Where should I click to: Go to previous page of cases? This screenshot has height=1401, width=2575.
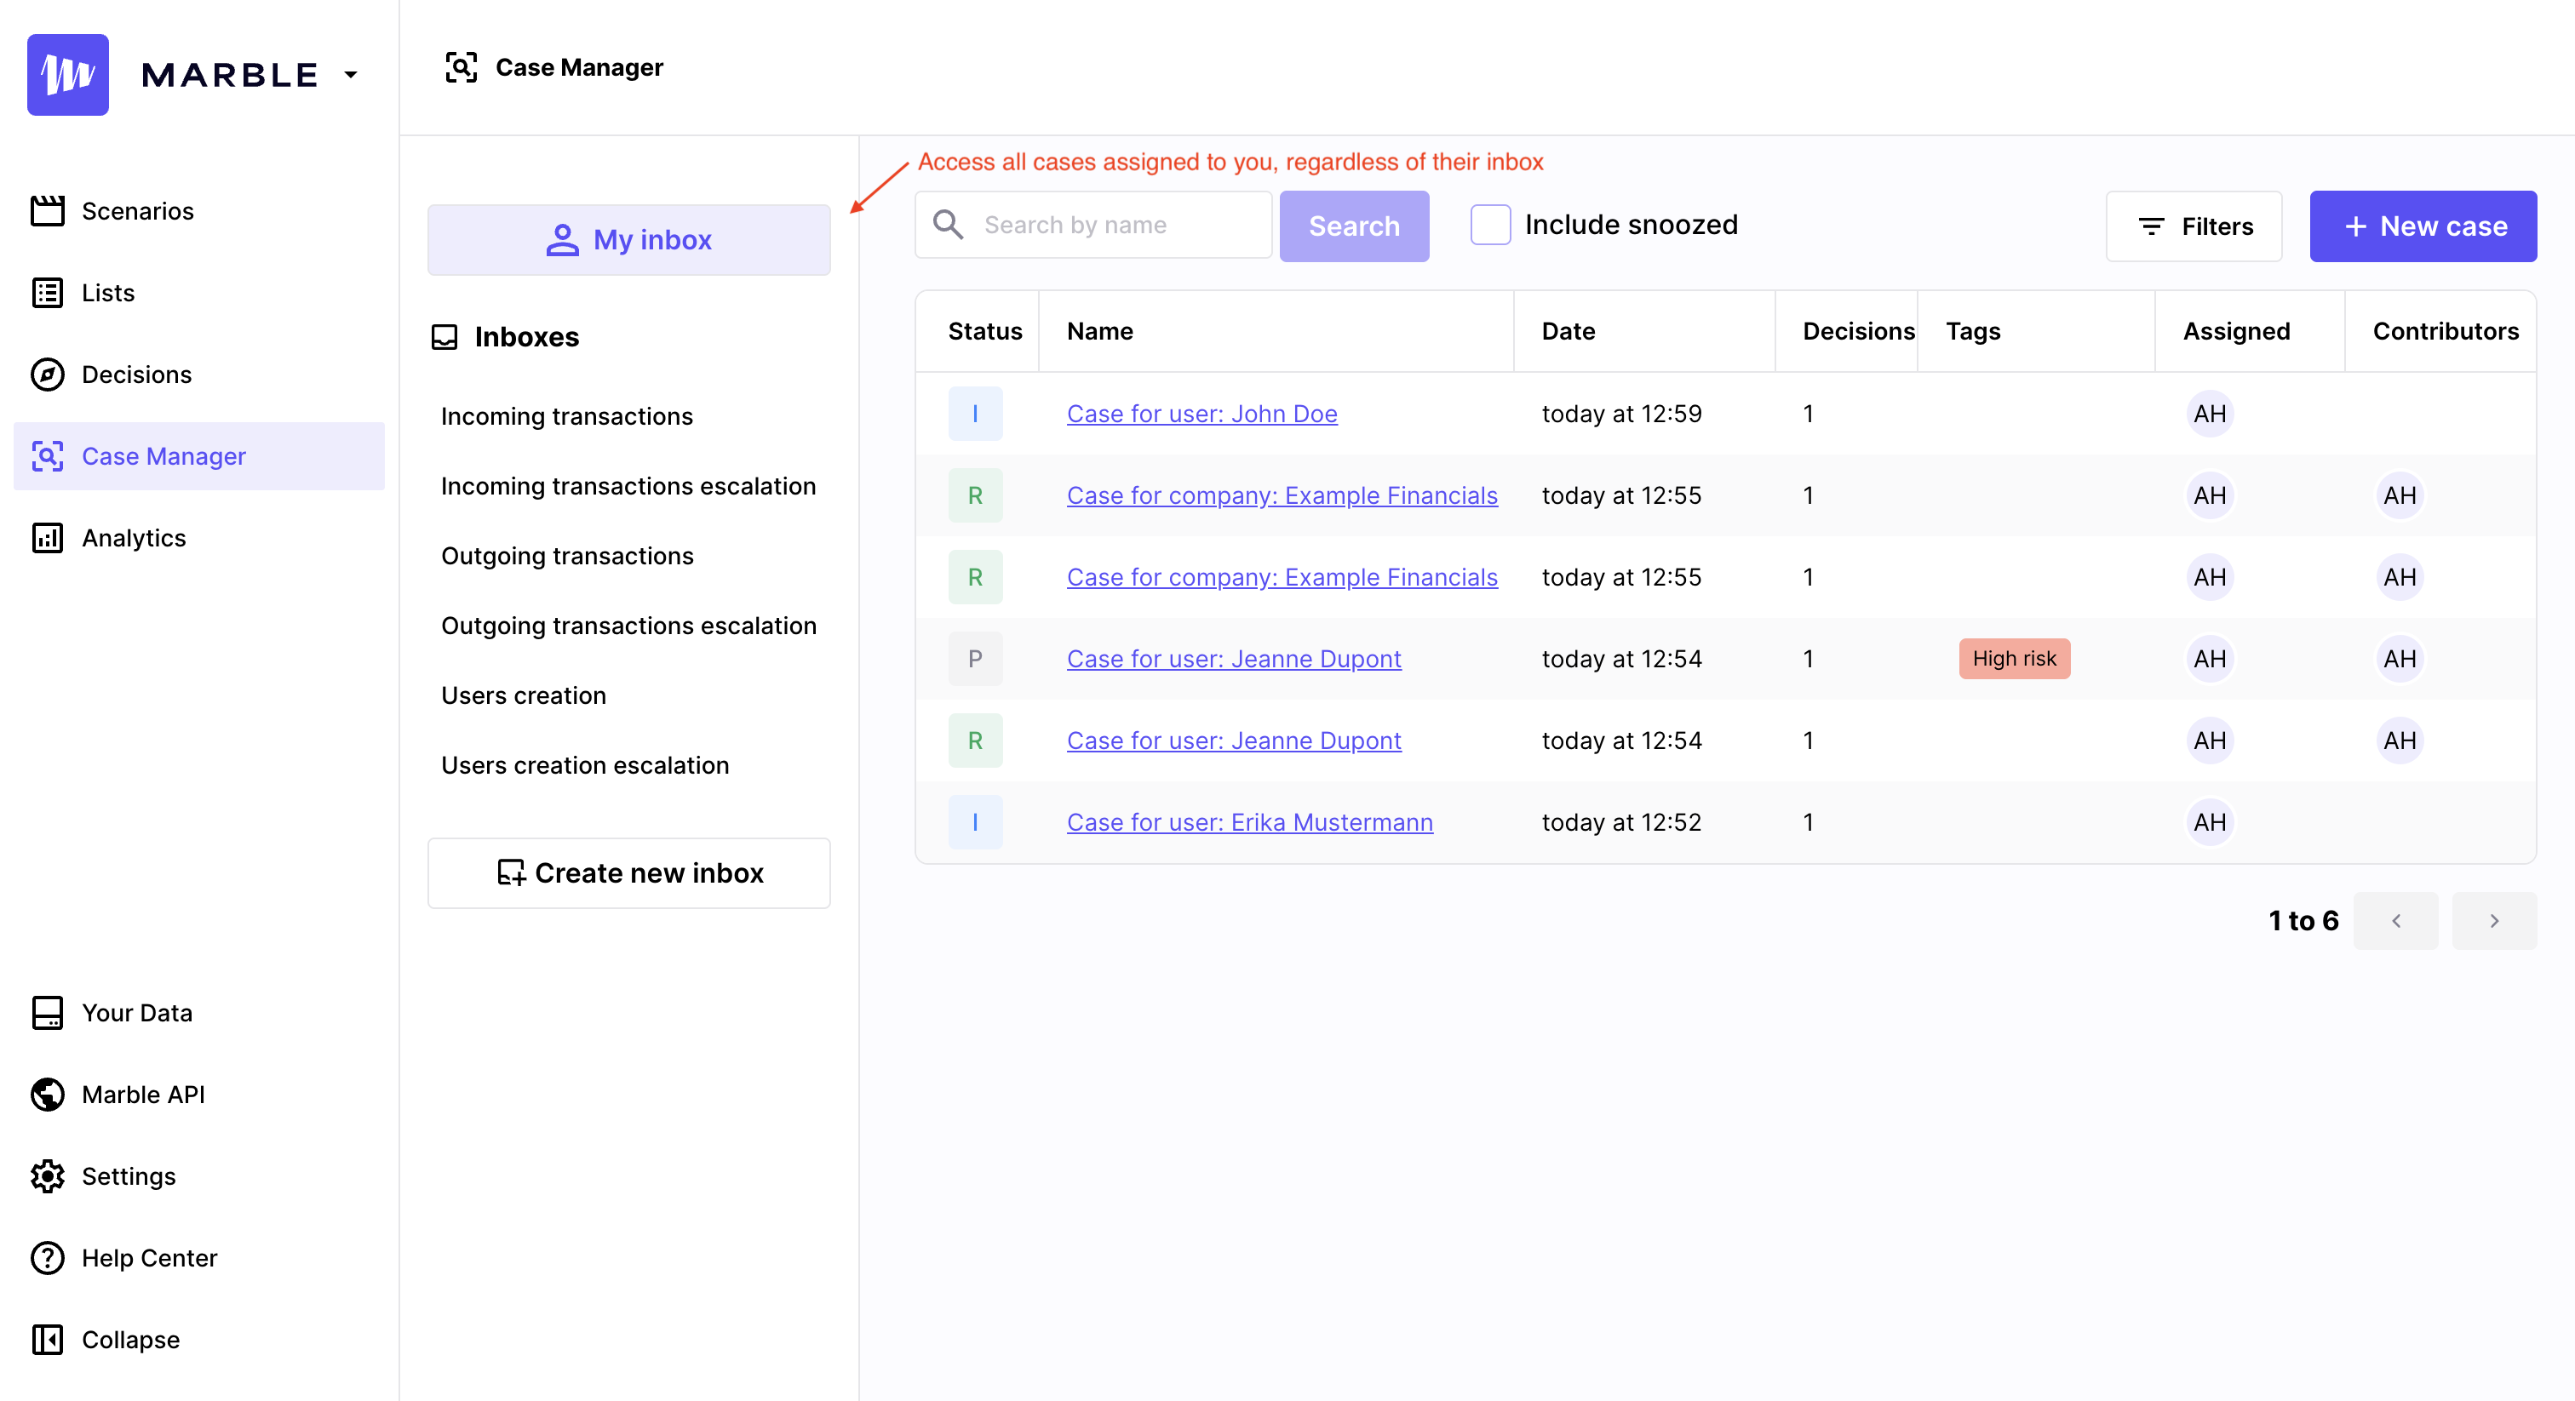point(2395,920)
